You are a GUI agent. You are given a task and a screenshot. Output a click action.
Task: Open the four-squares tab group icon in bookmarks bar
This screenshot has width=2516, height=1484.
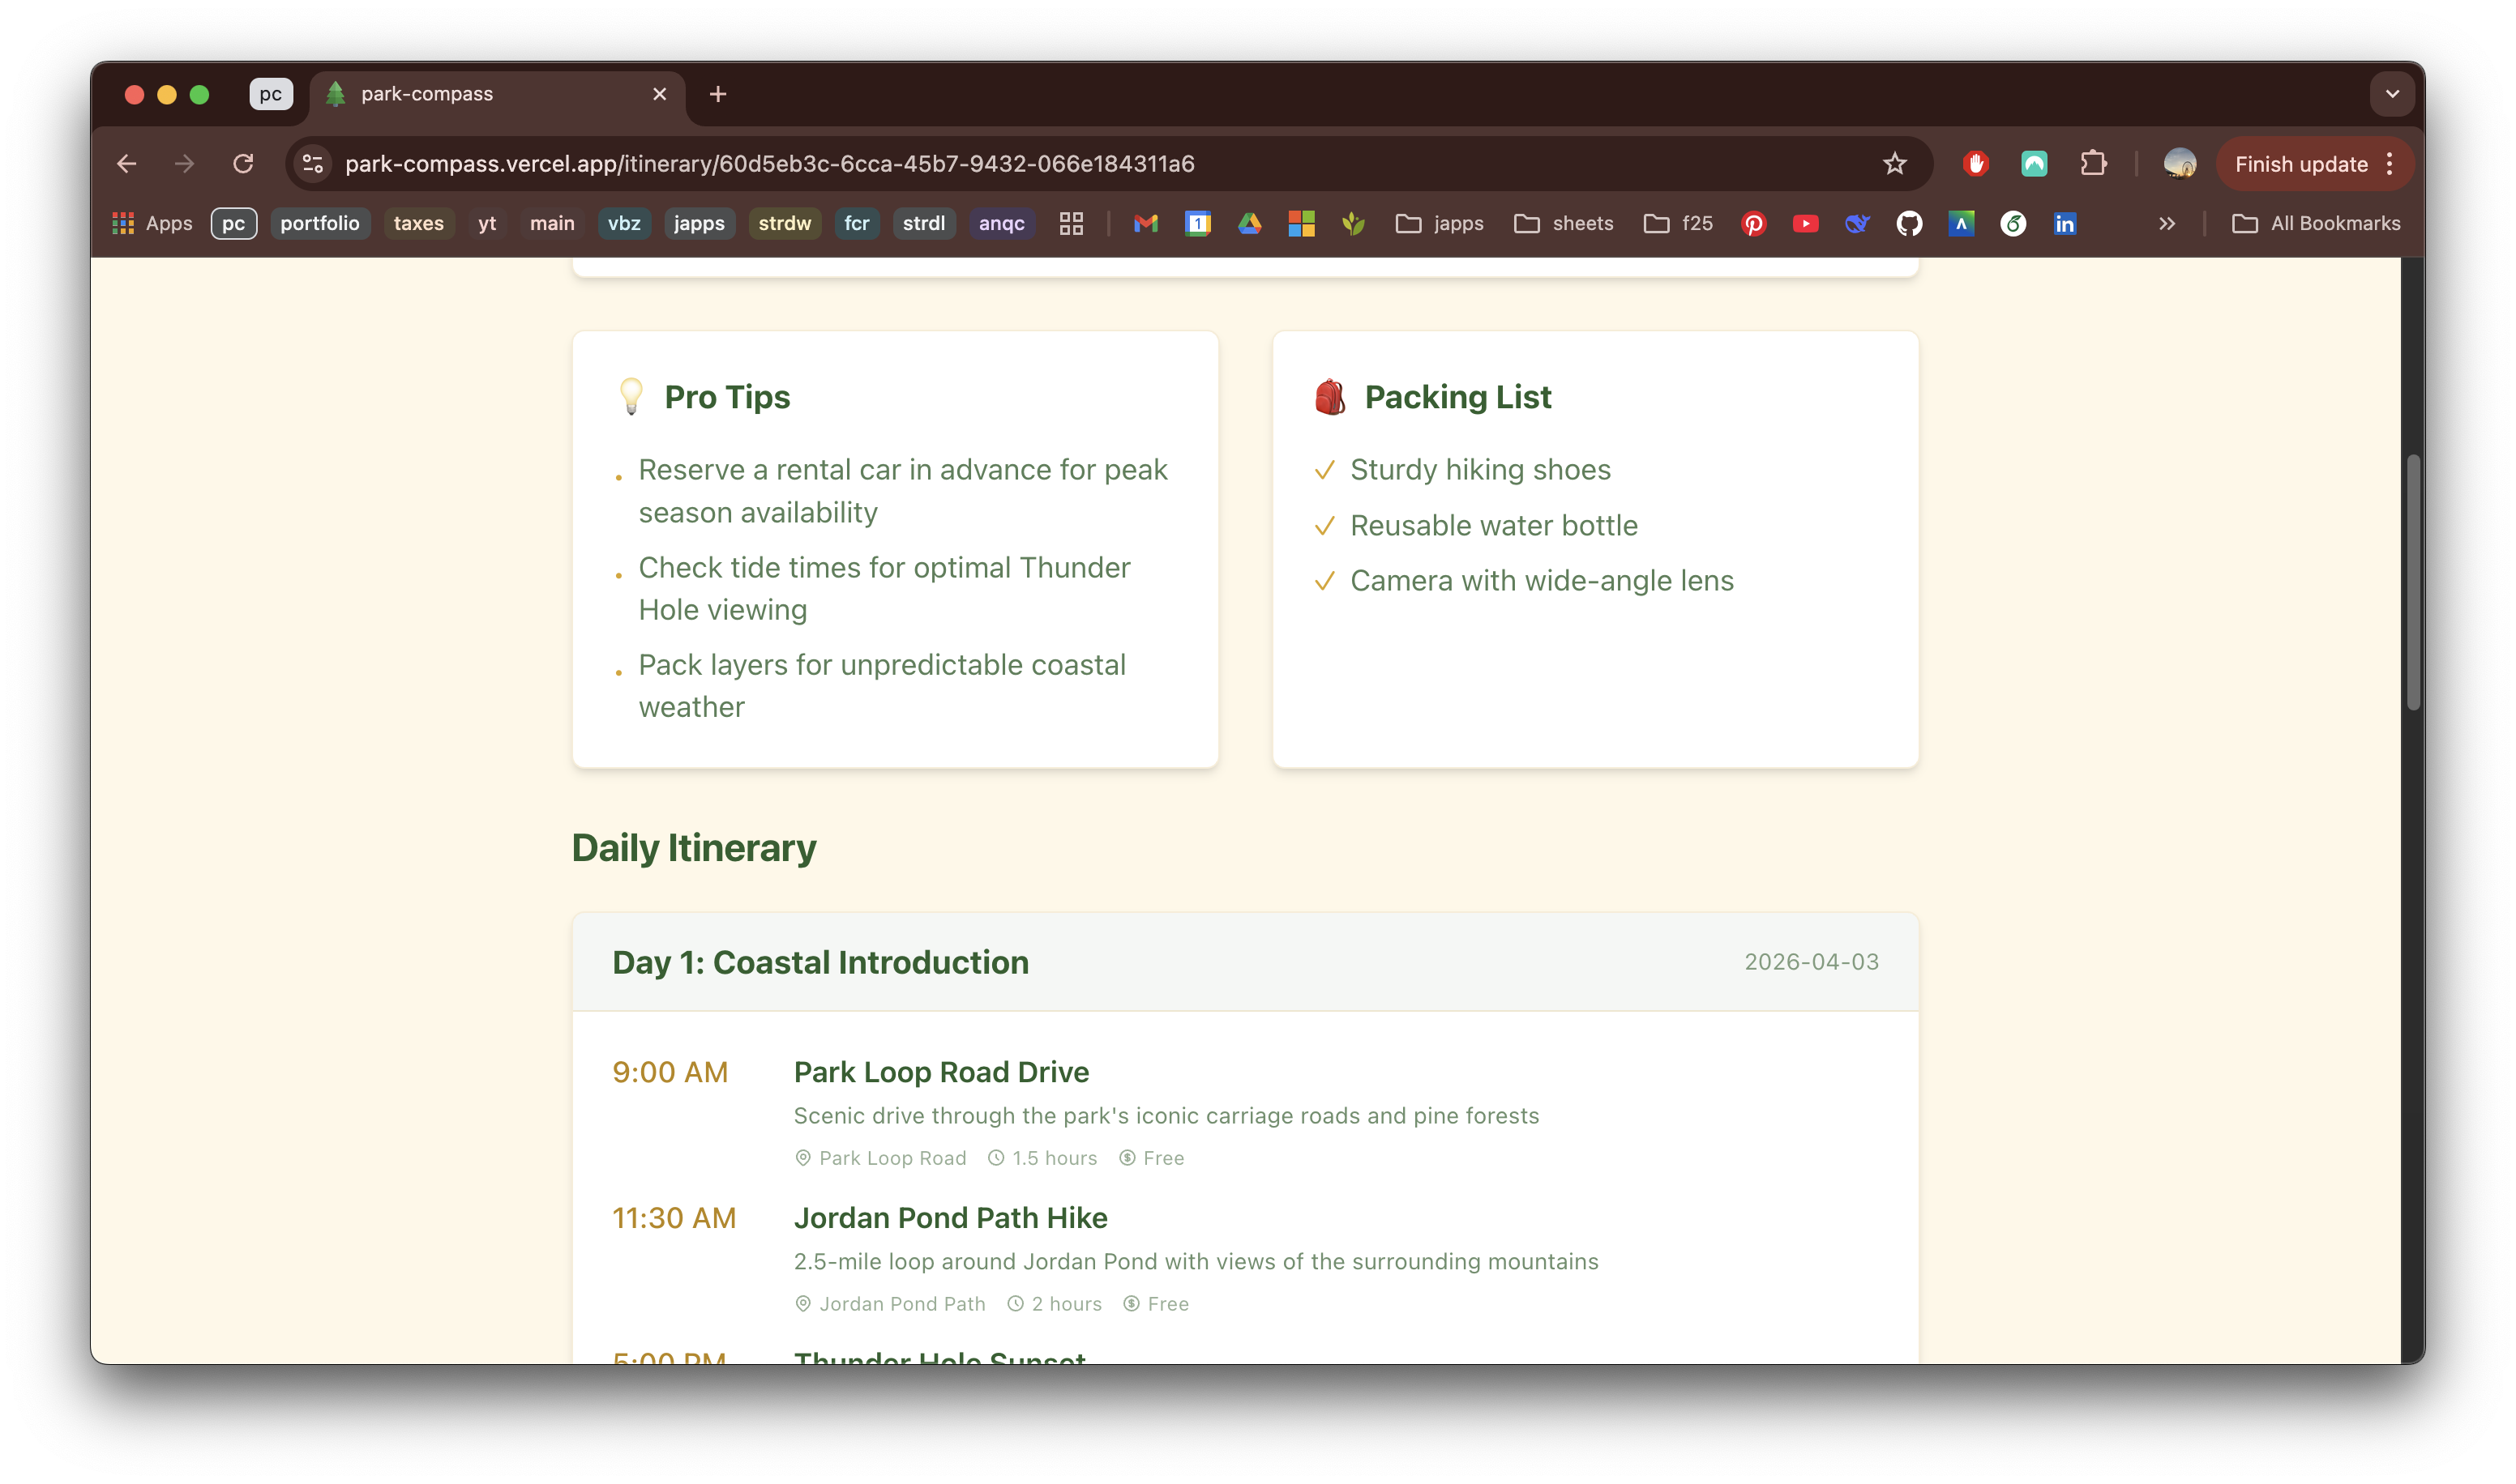point(1072,224)
